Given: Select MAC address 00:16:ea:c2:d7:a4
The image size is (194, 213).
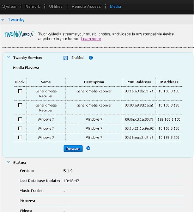Looking at the screenshot, I should click(139, 138).
